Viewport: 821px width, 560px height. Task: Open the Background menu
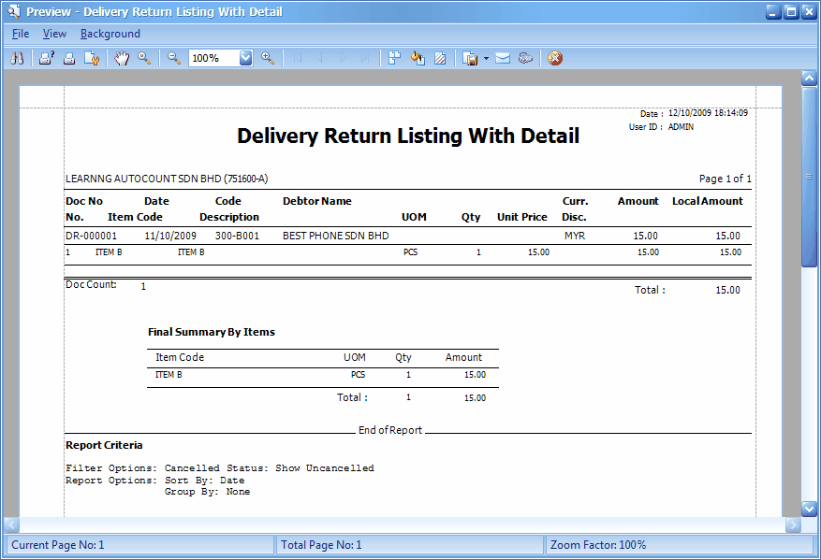[x=110, y=34]
